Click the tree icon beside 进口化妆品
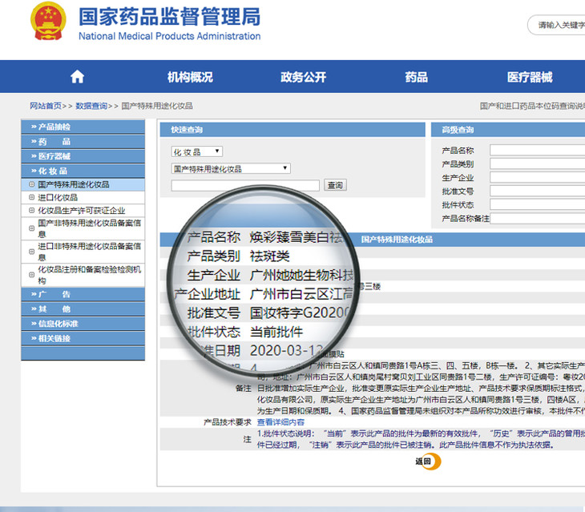Viewport: 585px width, 512px height. (x=31, y=197)
